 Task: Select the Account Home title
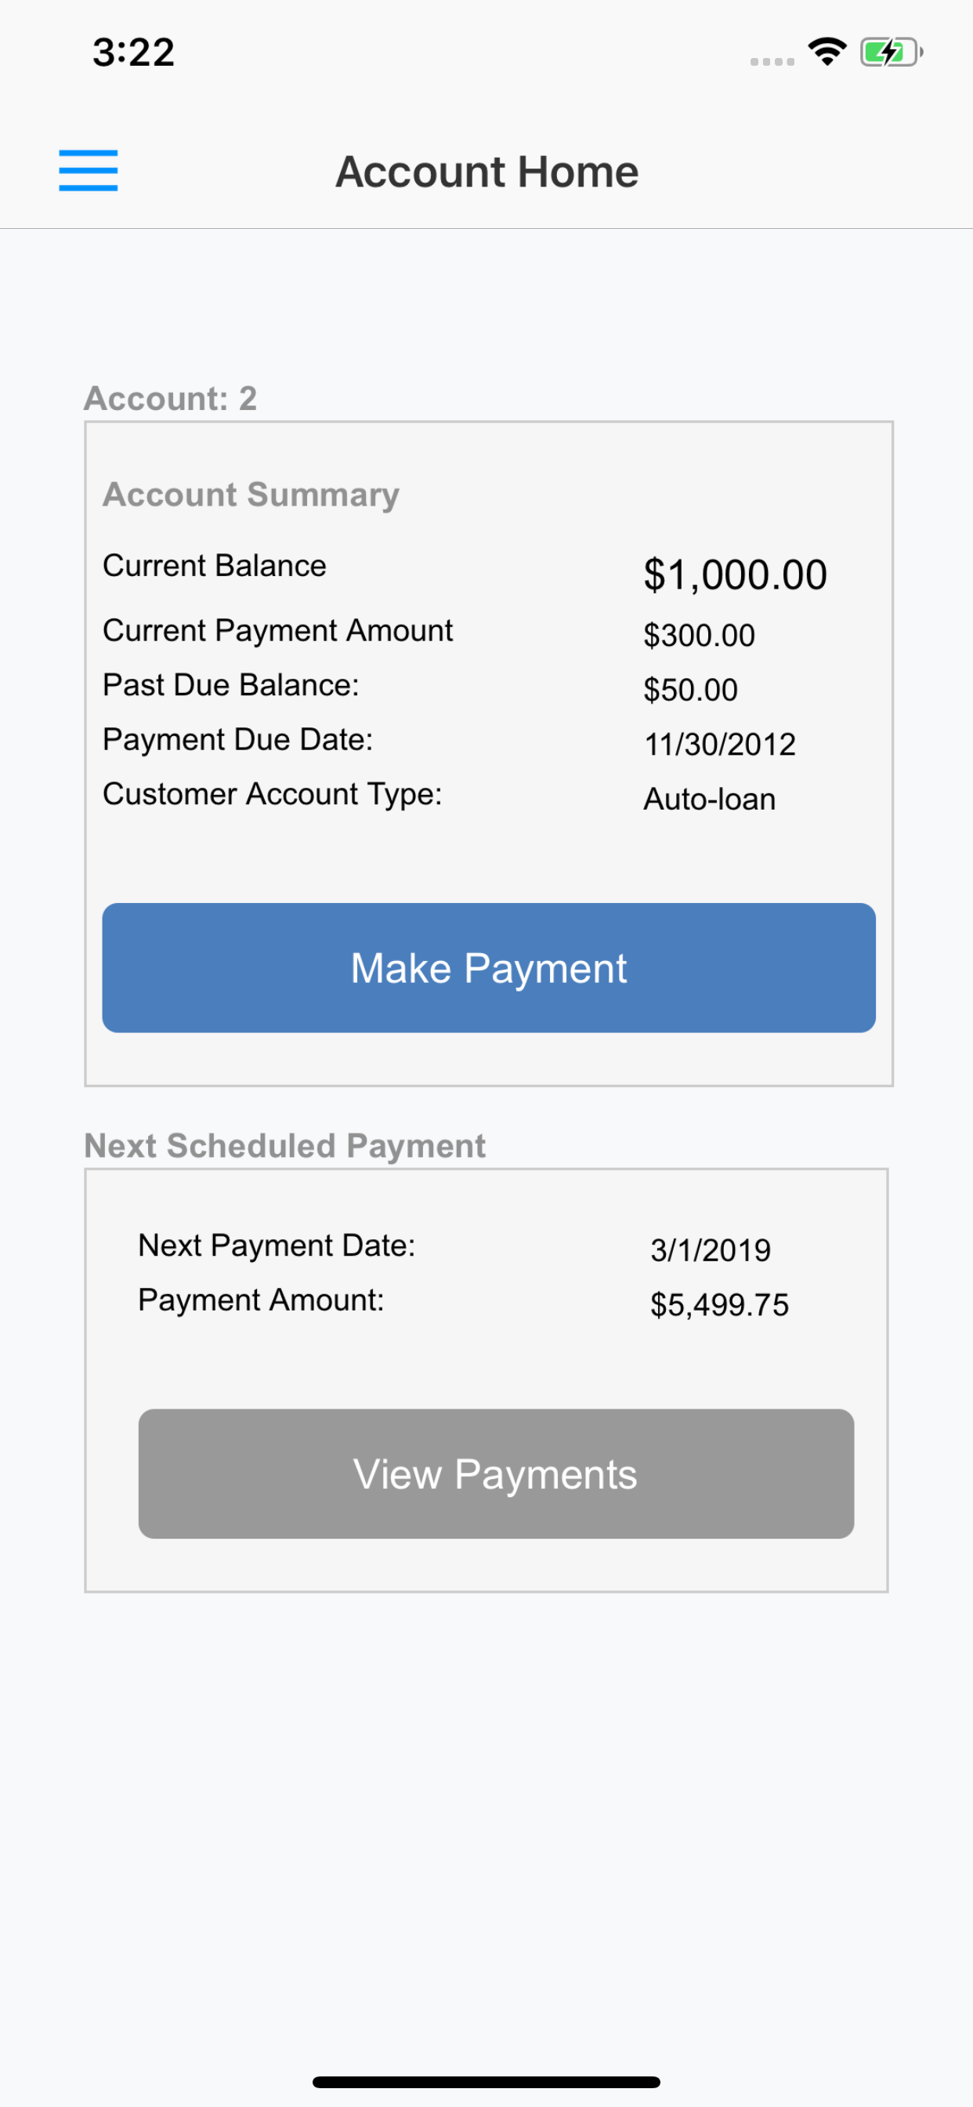pos(487,172)
